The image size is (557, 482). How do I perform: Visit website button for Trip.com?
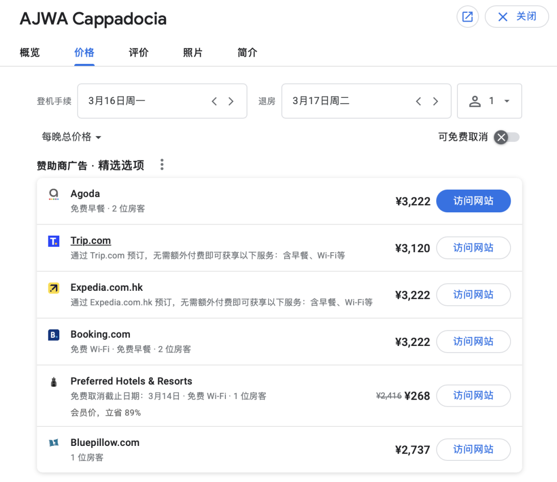(x=473, y=248)
